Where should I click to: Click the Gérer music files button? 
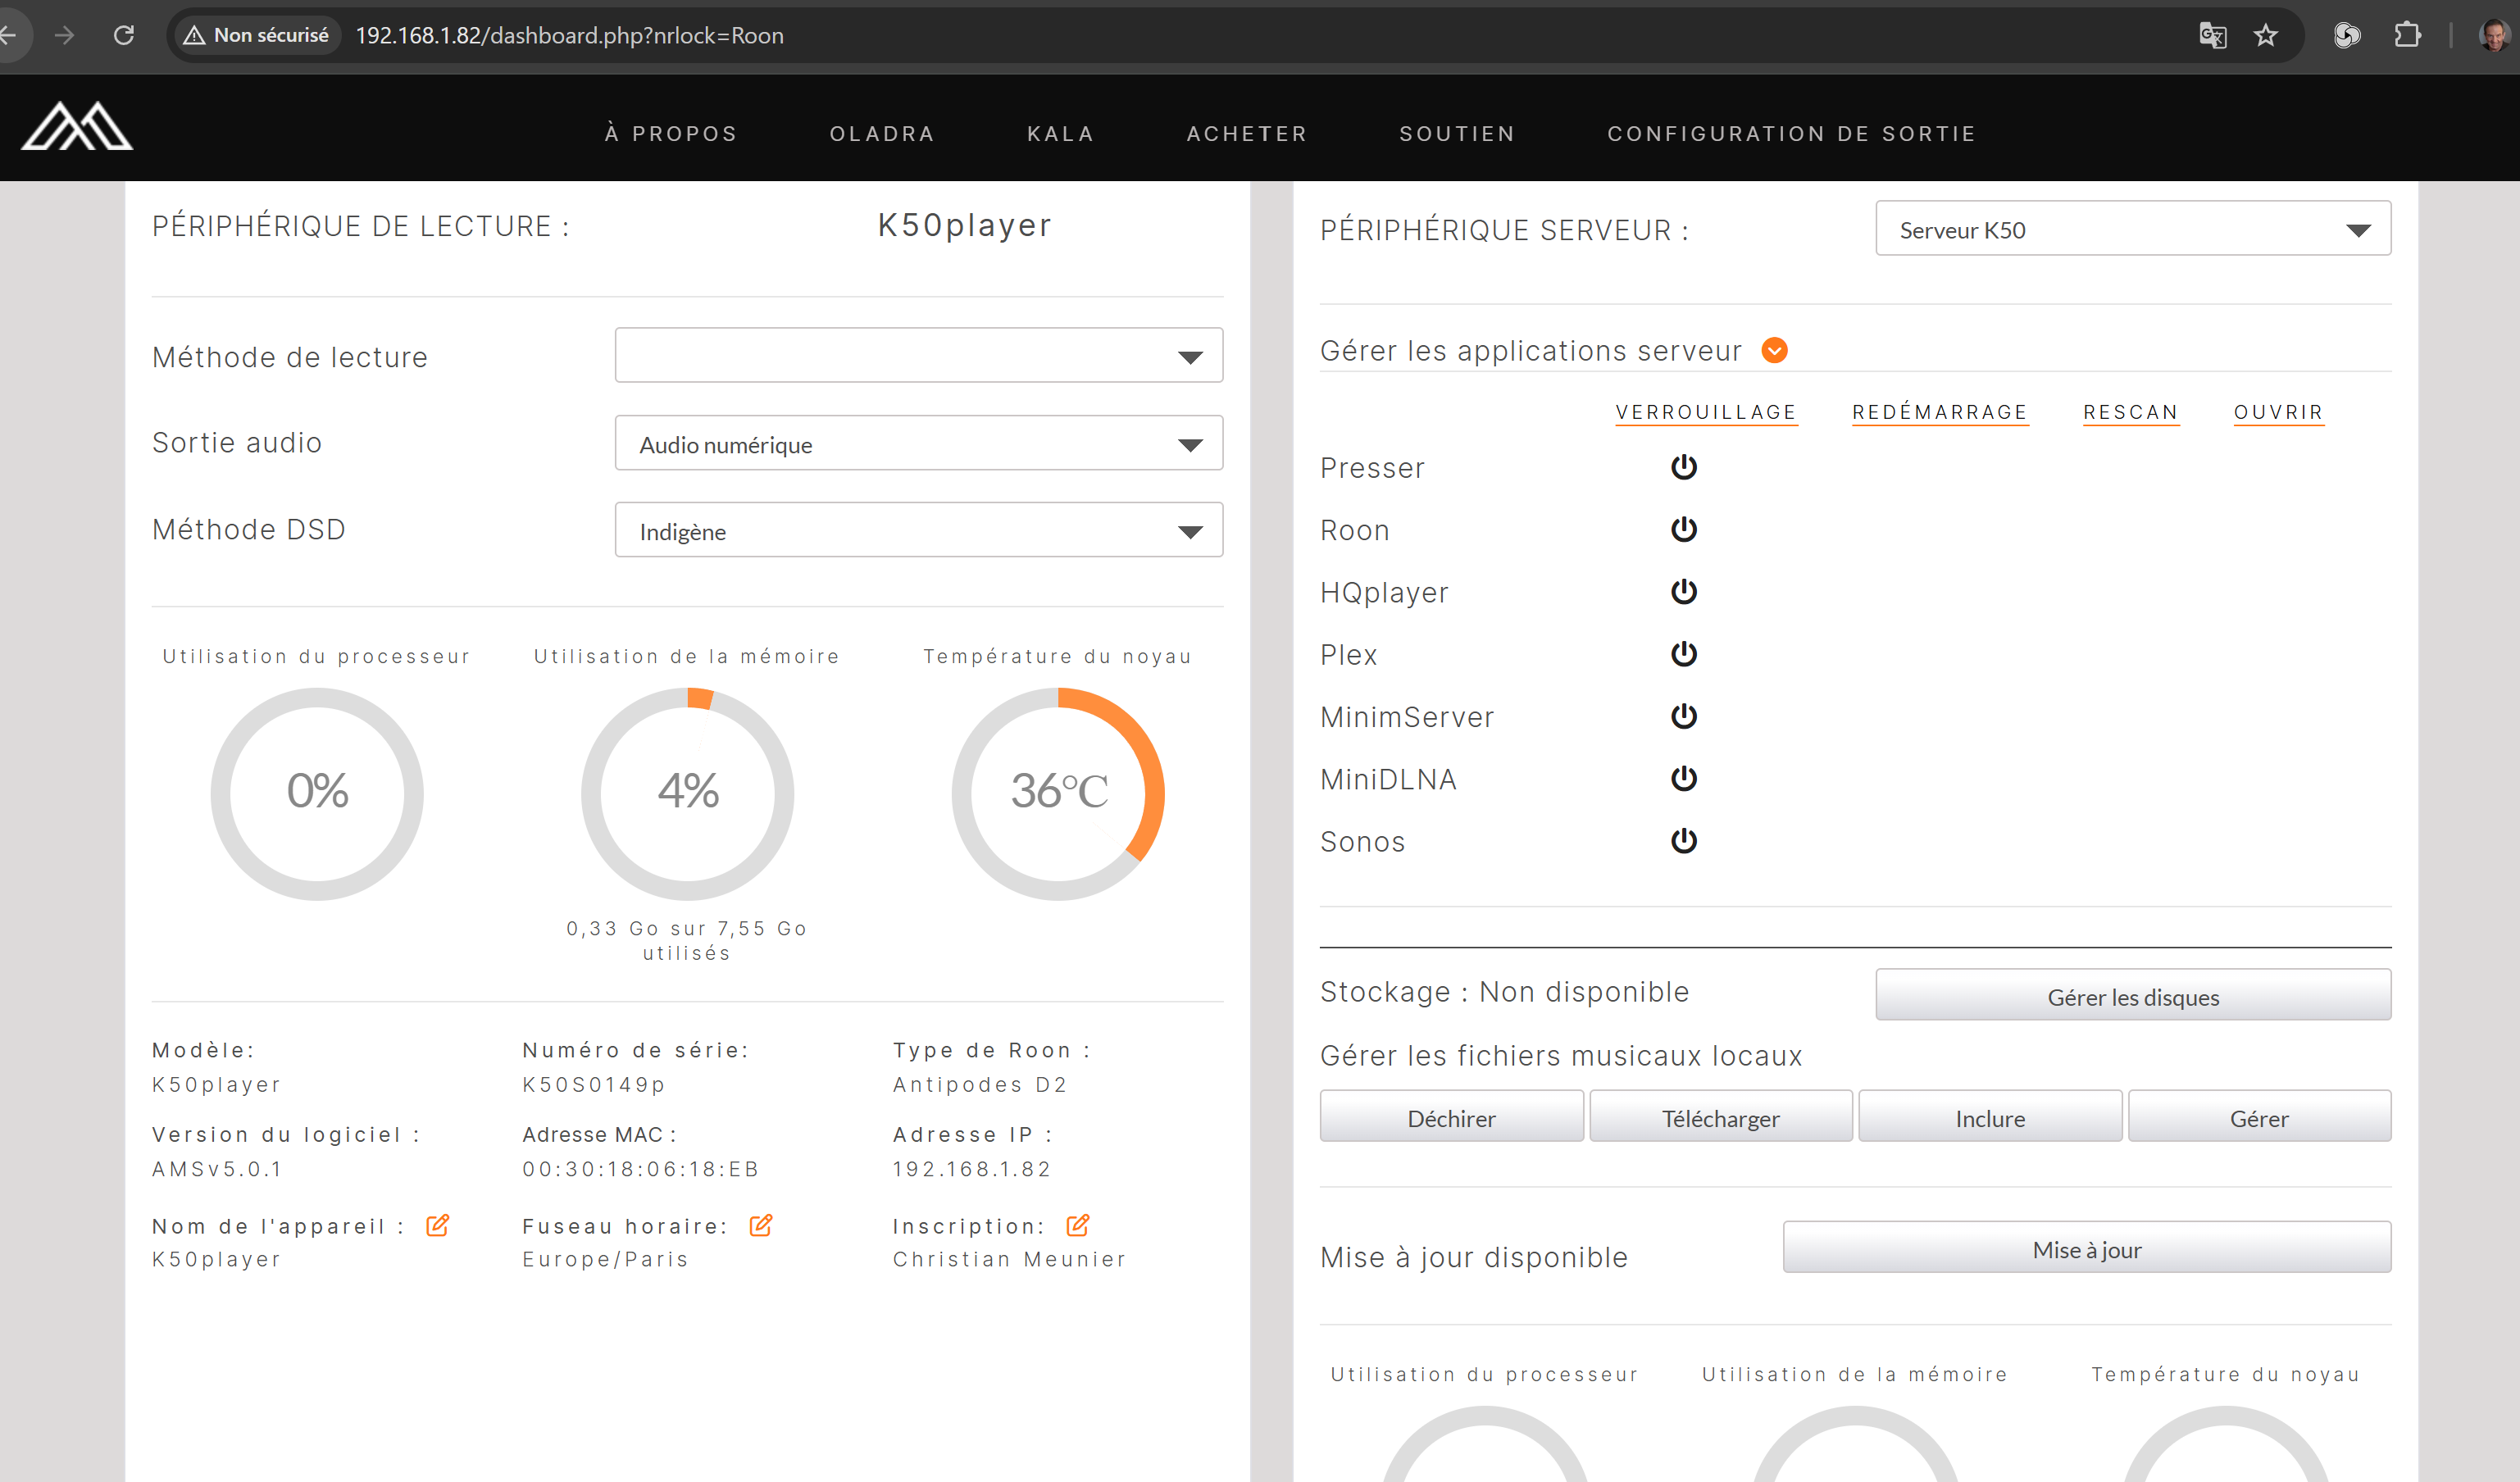tap(2259, 1117)
